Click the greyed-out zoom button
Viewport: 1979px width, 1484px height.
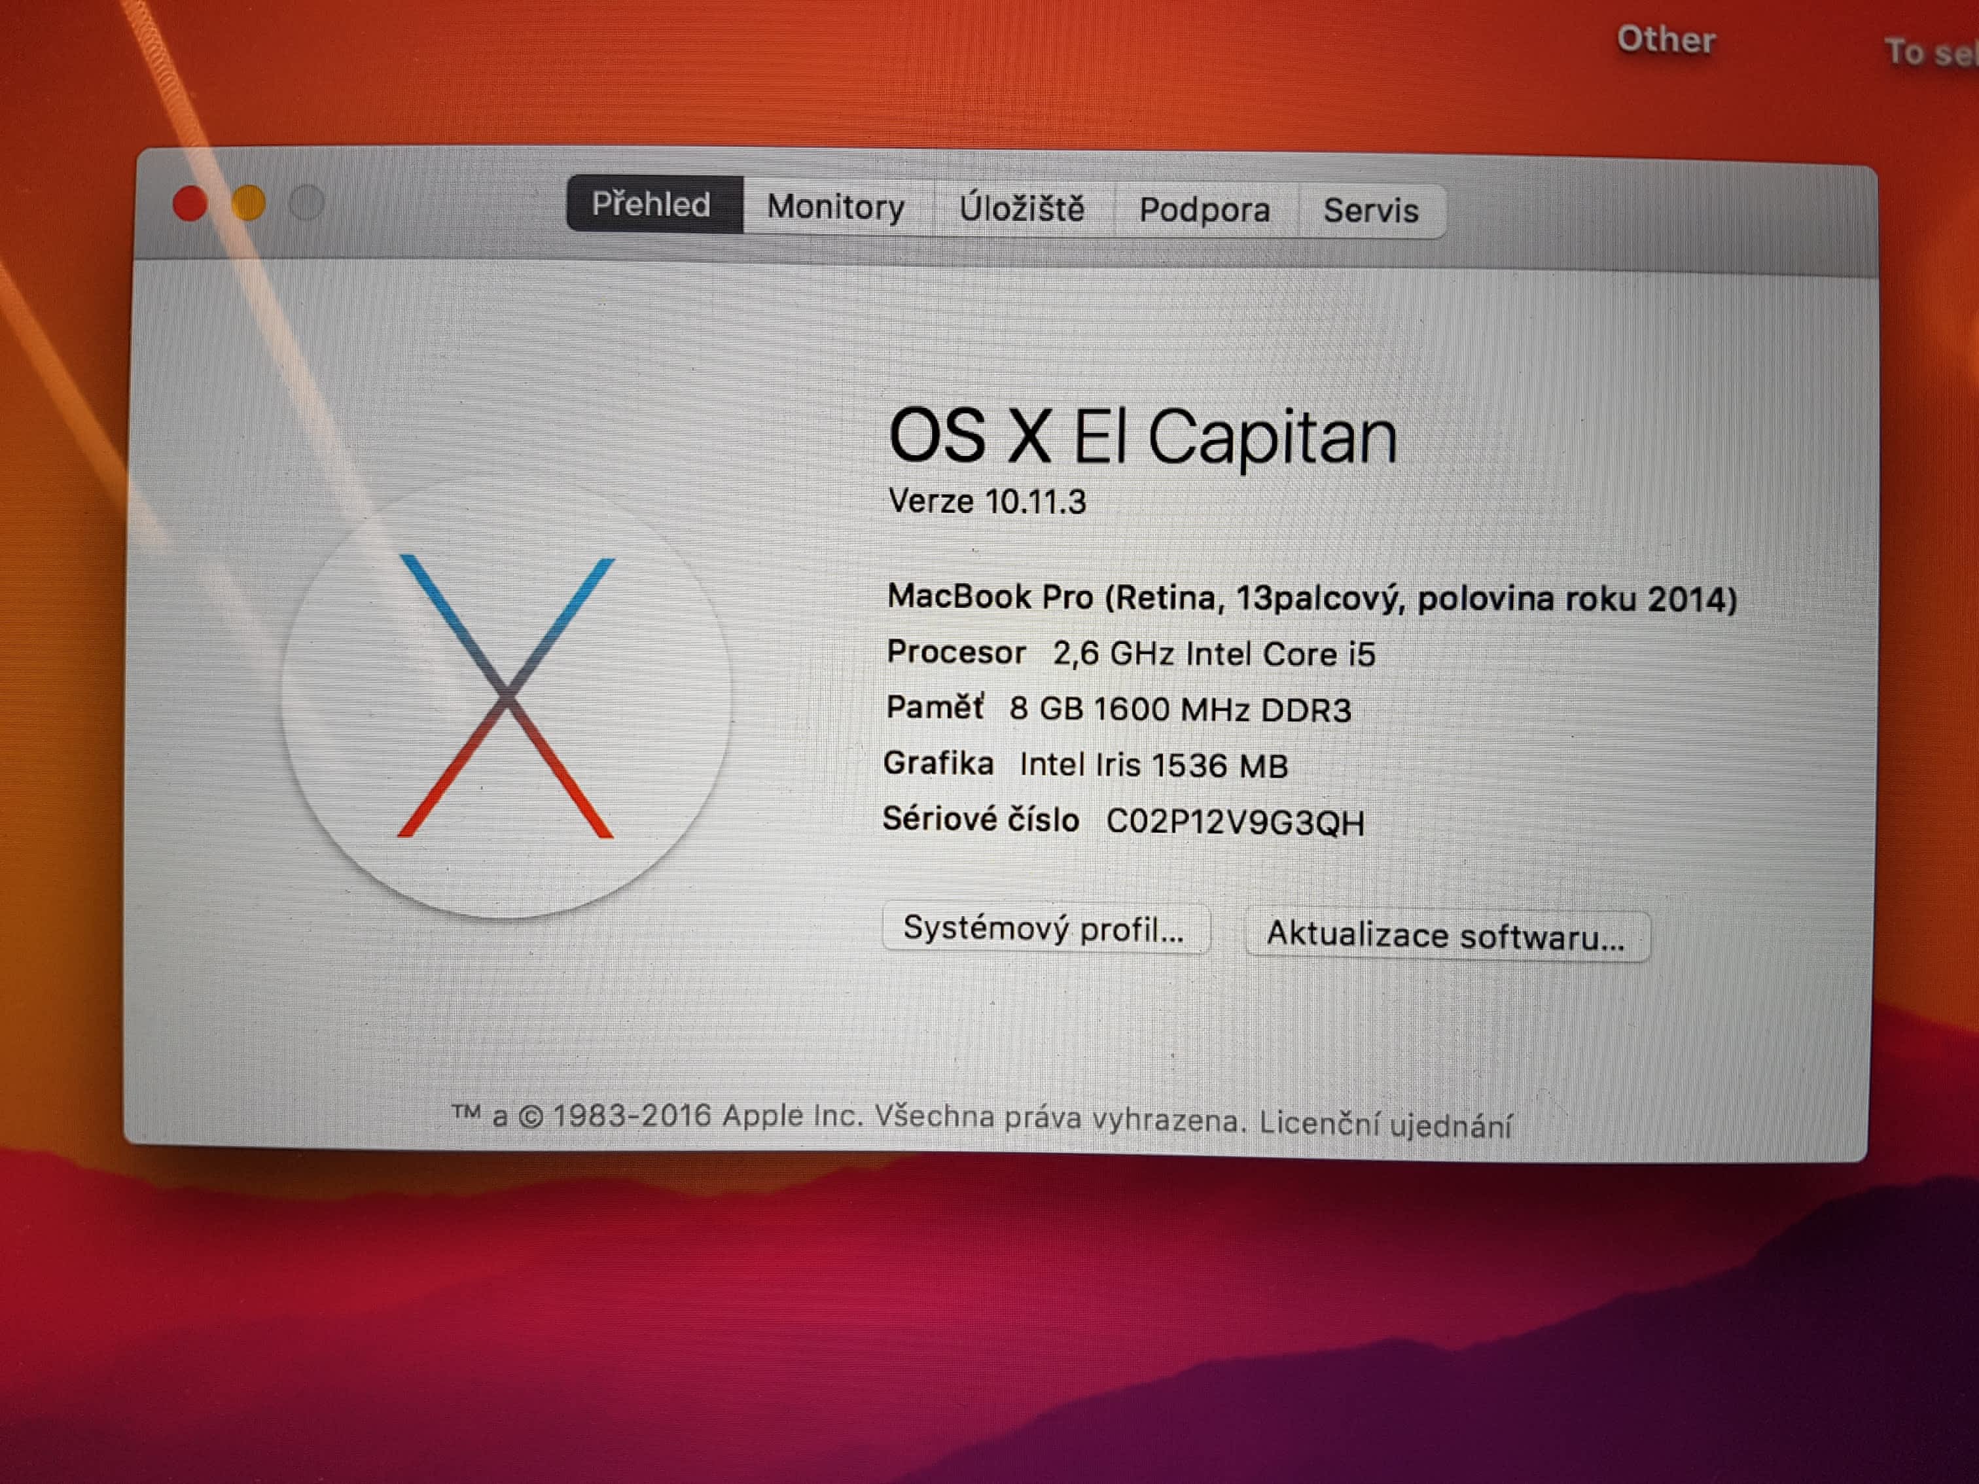tap(307, 203)
